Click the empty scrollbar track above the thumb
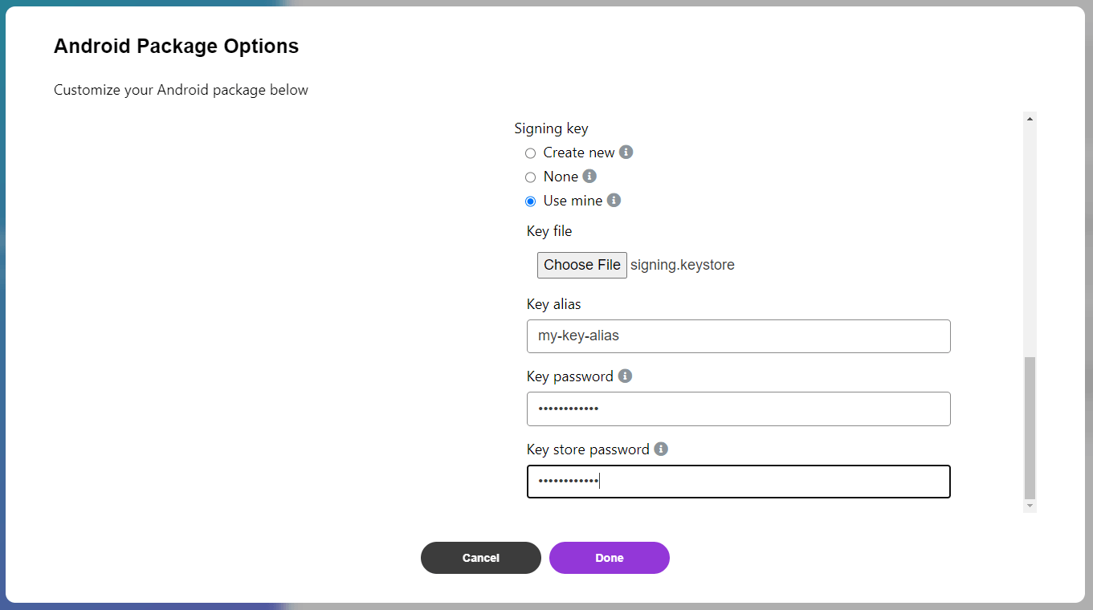Image resolution: width=1093 pixels, height=610 pixels. (x=1030, y=241)
